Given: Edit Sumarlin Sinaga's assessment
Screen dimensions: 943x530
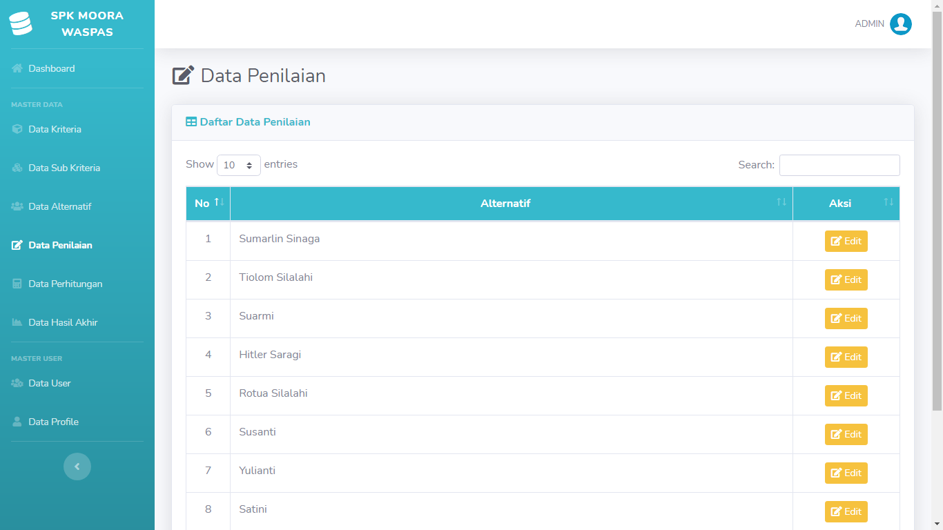Looking at the screenshot, I should 846,241.
